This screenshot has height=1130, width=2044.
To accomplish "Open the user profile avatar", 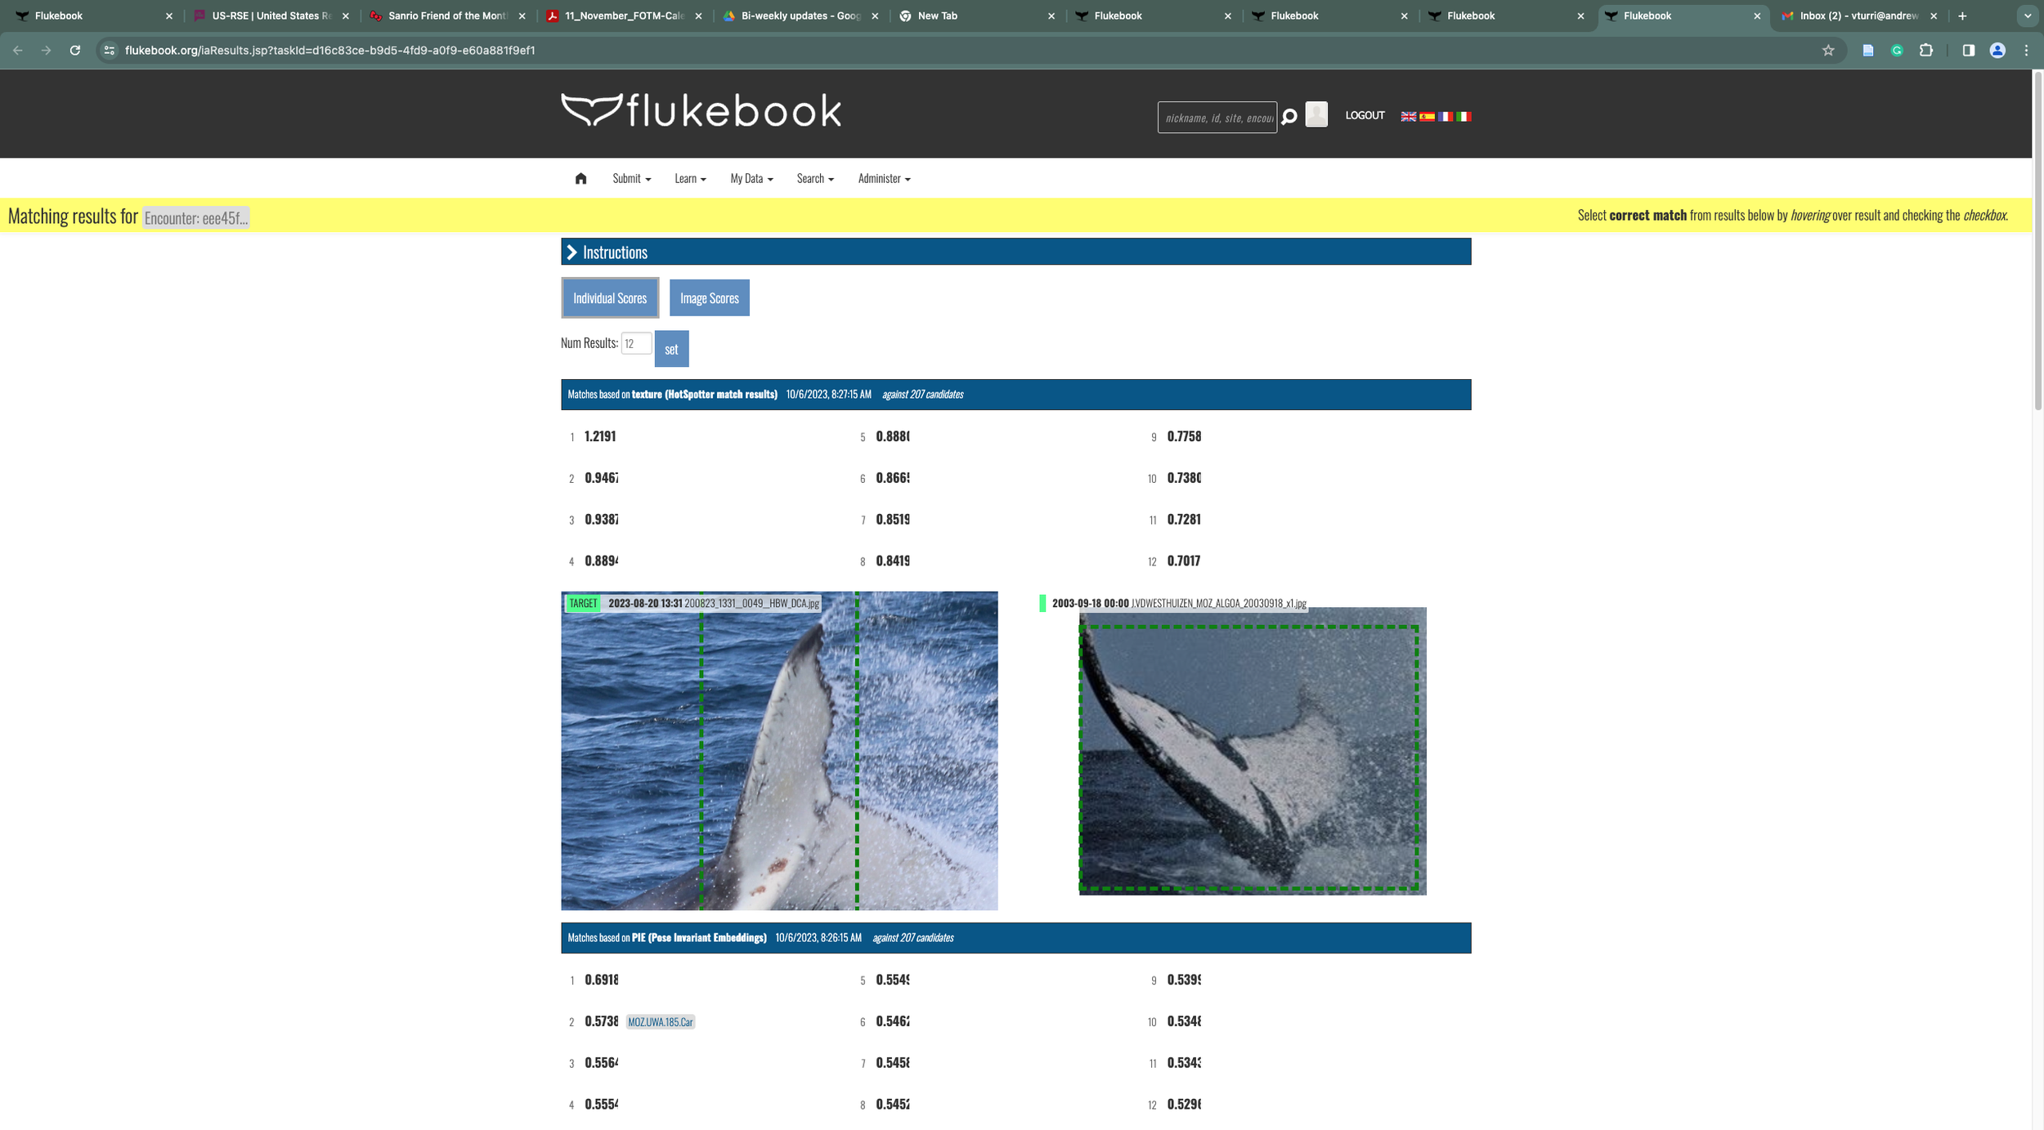I will point(1316,115).
